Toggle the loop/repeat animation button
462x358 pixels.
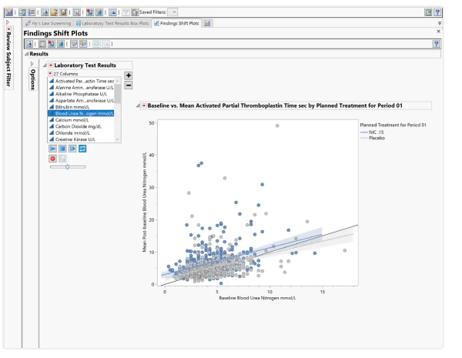pos(82,149)
